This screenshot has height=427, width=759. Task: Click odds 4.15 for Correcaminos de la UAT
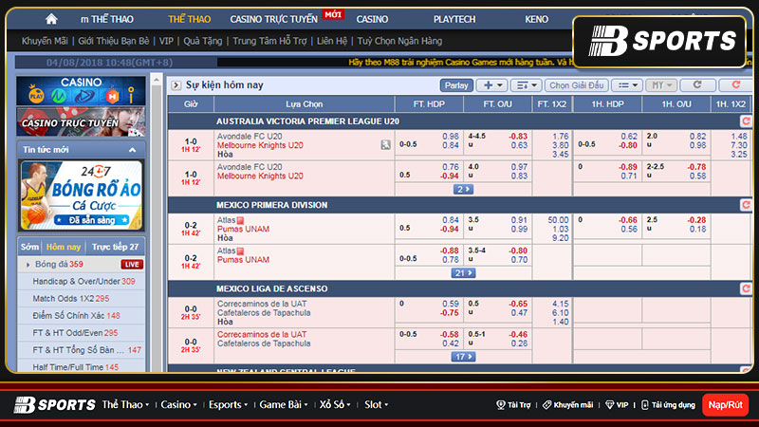(x=560, y=304)
